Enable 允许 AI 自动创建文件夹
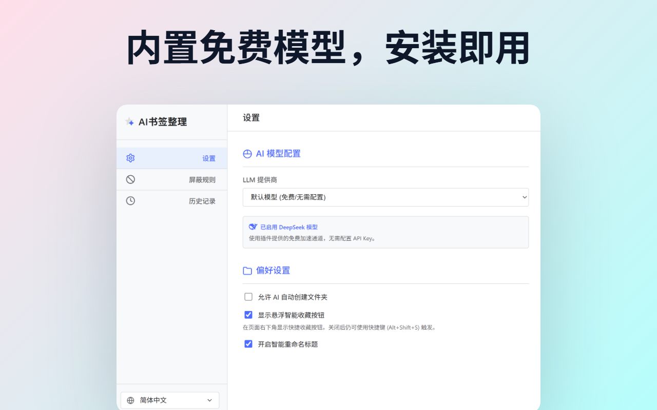The width and height of the screenshot is (657, 410). click(248, 296)
